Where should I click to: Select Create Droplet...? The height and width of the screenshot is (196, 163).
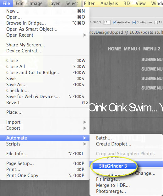coord(126,144)
